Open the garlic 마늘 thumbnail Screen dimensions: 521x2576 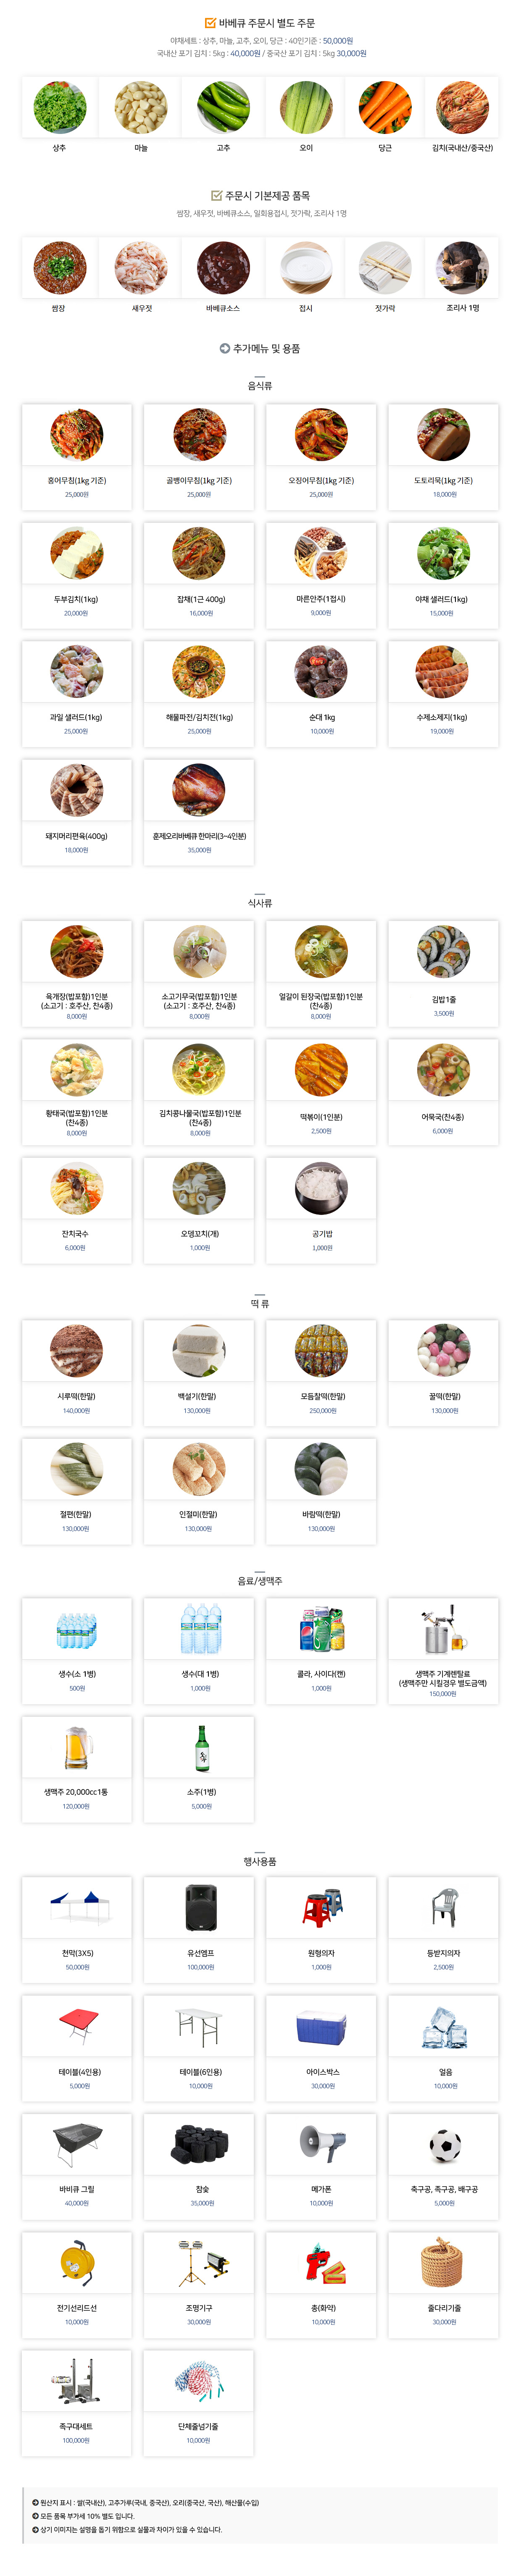(141, 107)
